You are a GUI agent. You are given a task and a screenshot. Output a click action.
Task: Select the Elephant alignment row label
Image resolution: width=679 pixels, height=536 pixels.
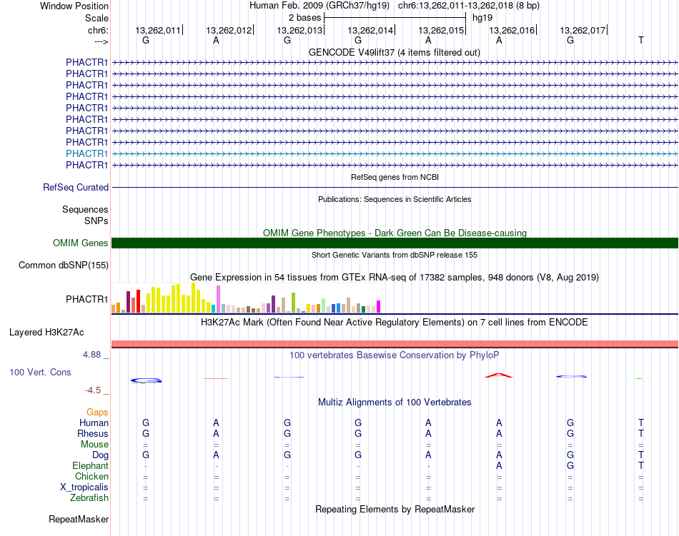click(x=90, y=465)
